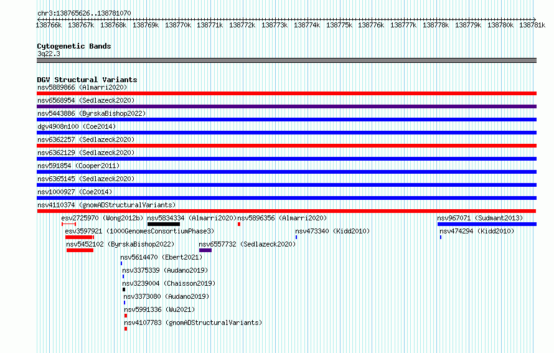This screenshot has height=353, width=554.
Task: Click the esv2725970 (Wong2012b) label
Action: (x=103, y=218)
